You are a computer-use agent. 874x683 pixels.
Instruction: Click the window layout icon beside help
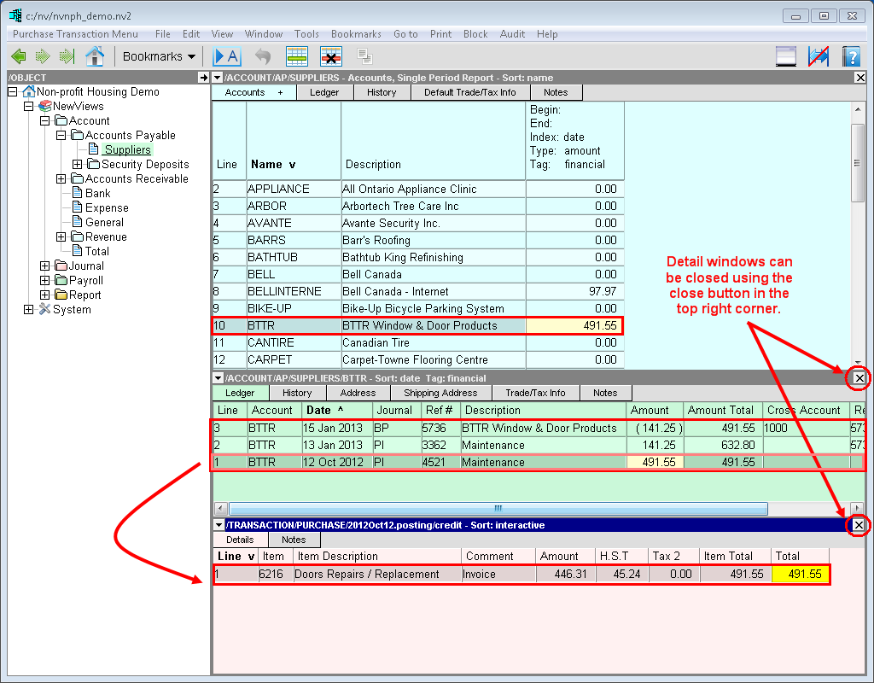point(785,56)
